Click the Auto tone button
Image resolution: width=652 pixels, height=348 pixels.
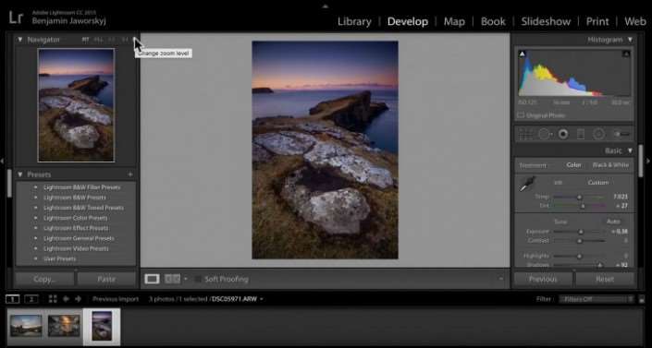613,222
